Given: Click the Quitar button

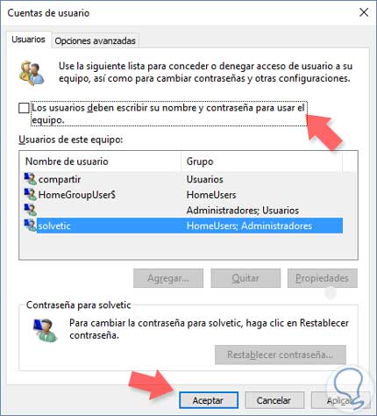Looking at the screenshot, I should click(x=245, y=278).
